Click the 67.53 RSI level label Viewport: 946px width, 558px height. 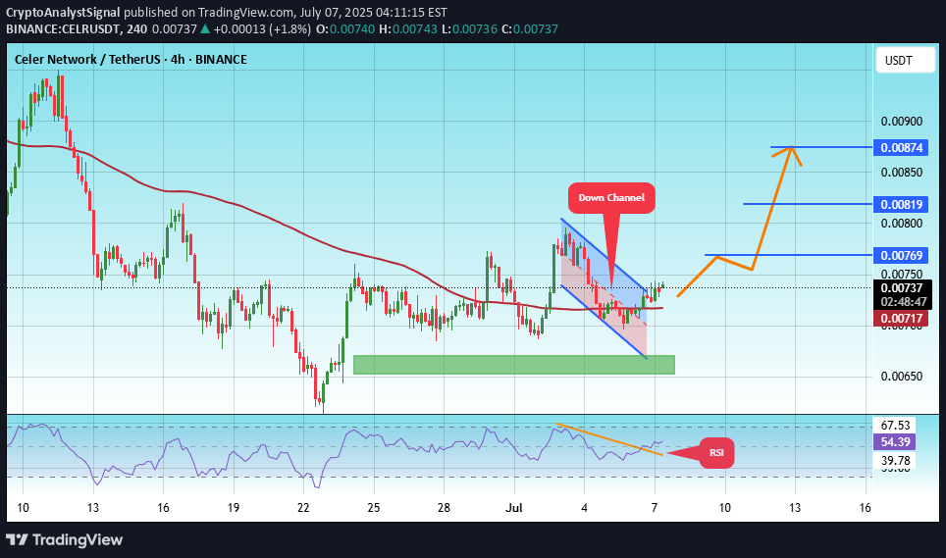895,426
